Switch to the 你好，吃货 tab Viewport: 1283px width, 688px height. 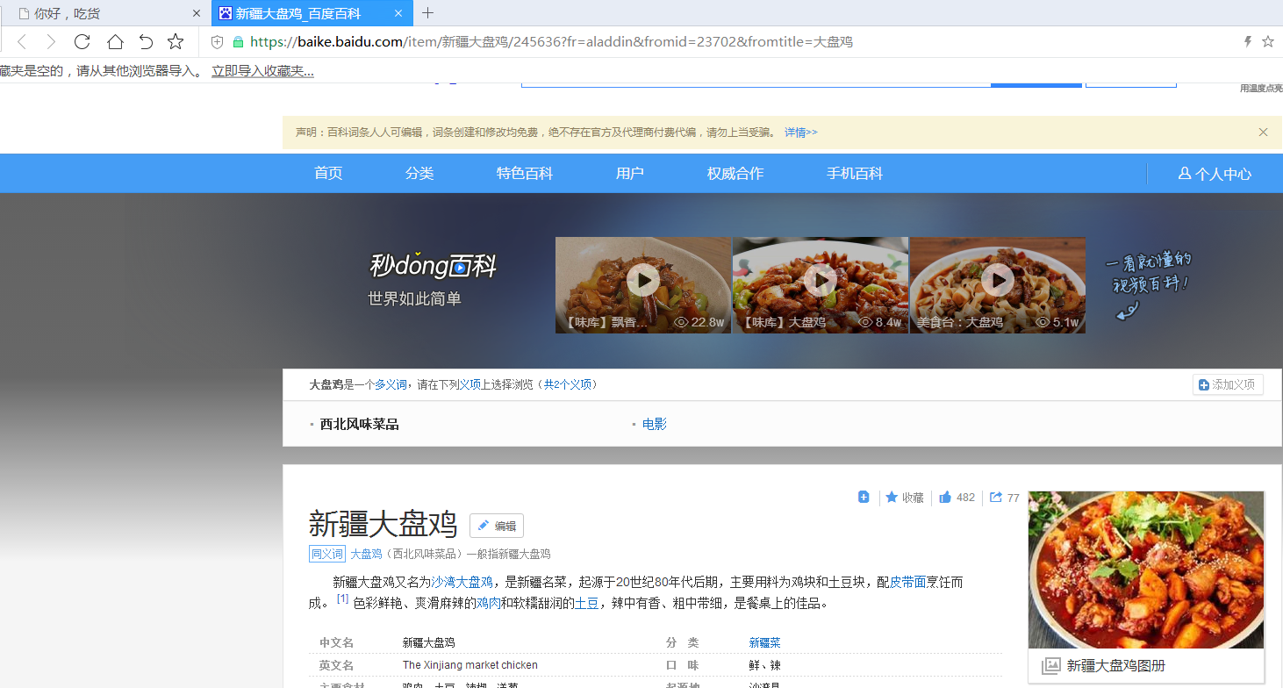tap(105, 13)
